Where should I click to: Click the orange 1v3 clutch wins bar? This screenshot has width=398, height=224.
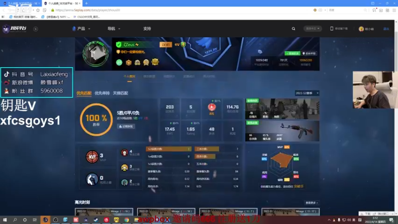(169, 149)
